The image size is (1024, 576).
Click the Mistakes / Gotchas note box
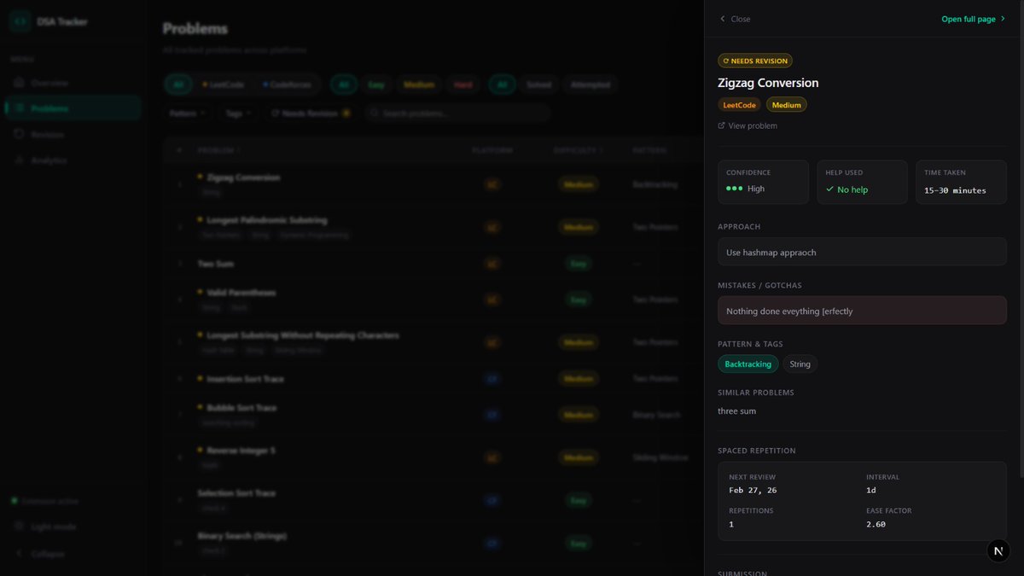point(862,311)
